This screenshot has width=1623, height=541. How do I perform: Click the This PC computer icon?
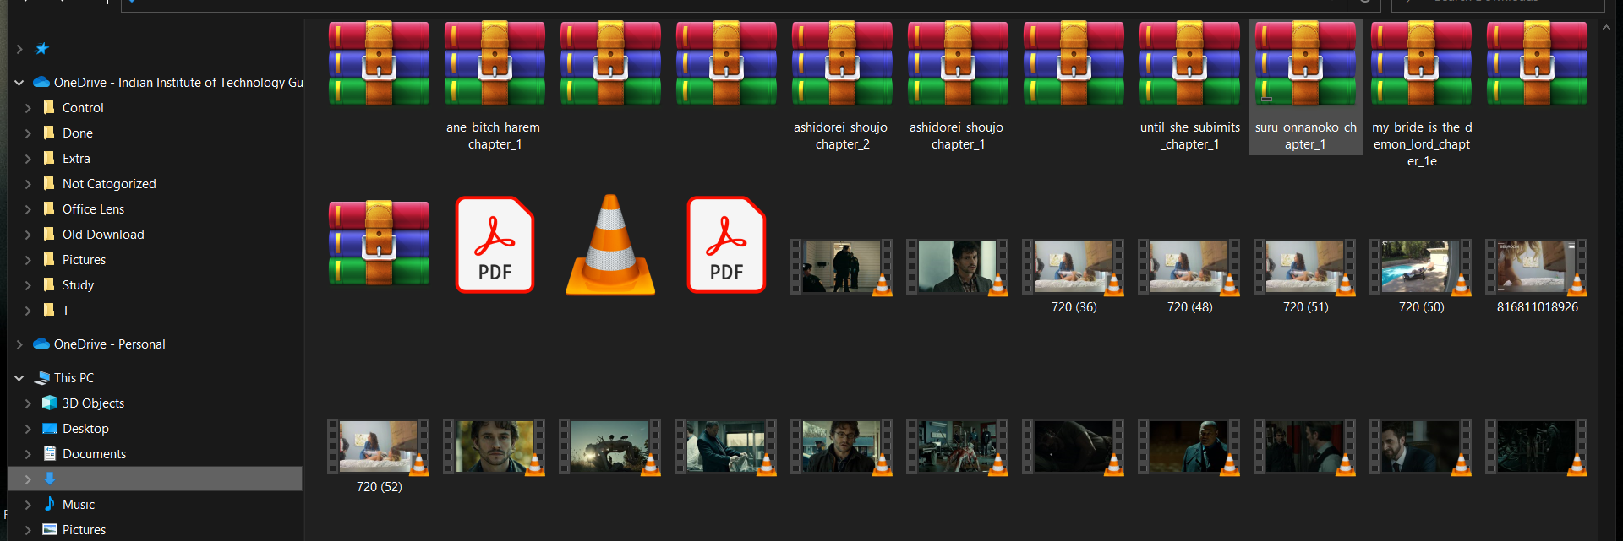point(41,377)
